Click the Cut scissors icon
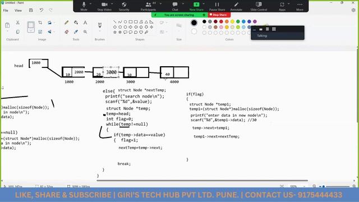Image resolution: width=359 pixels, height=202 pixels. tap(17, 22)
